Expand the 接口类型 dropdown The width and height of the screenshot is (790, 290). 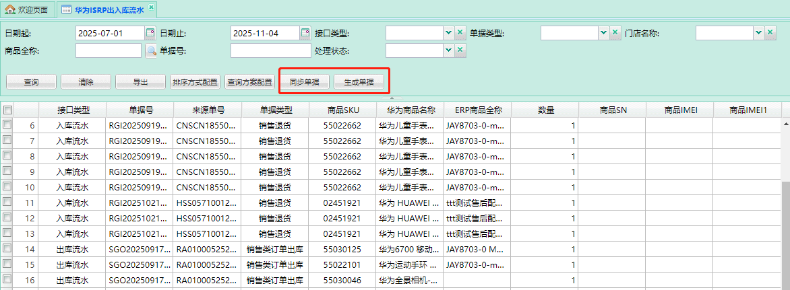tap(448, 33)
